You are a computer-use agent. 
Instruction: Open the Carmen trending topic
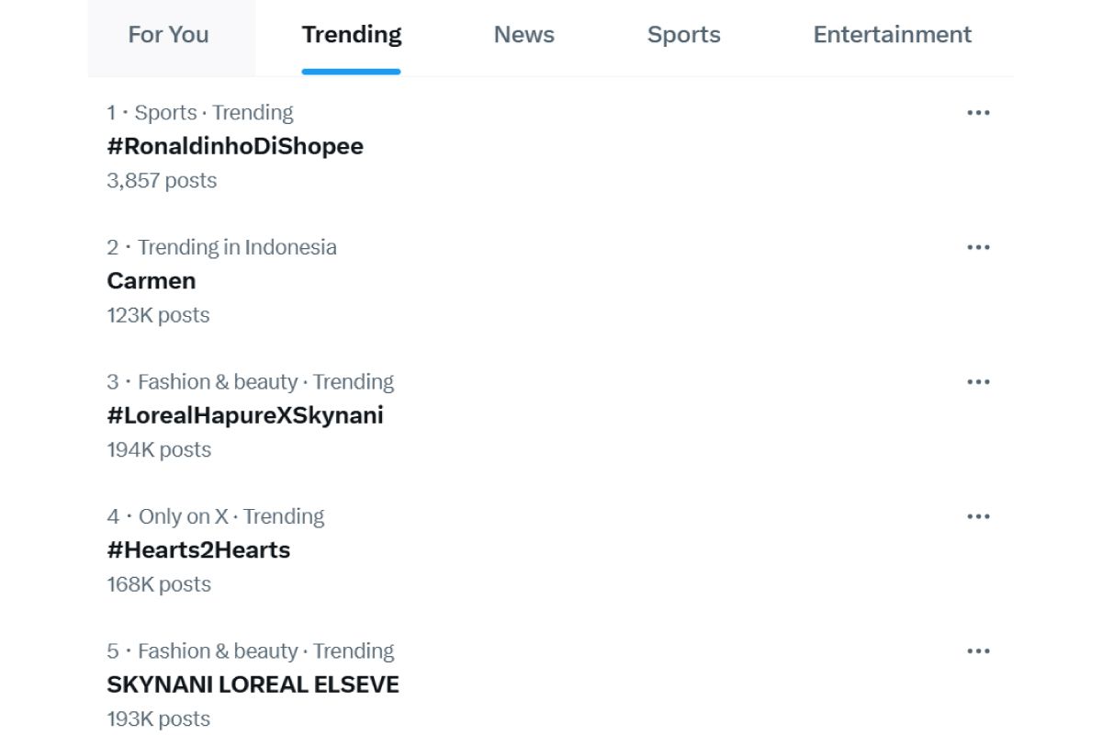(x=152, y=280)
